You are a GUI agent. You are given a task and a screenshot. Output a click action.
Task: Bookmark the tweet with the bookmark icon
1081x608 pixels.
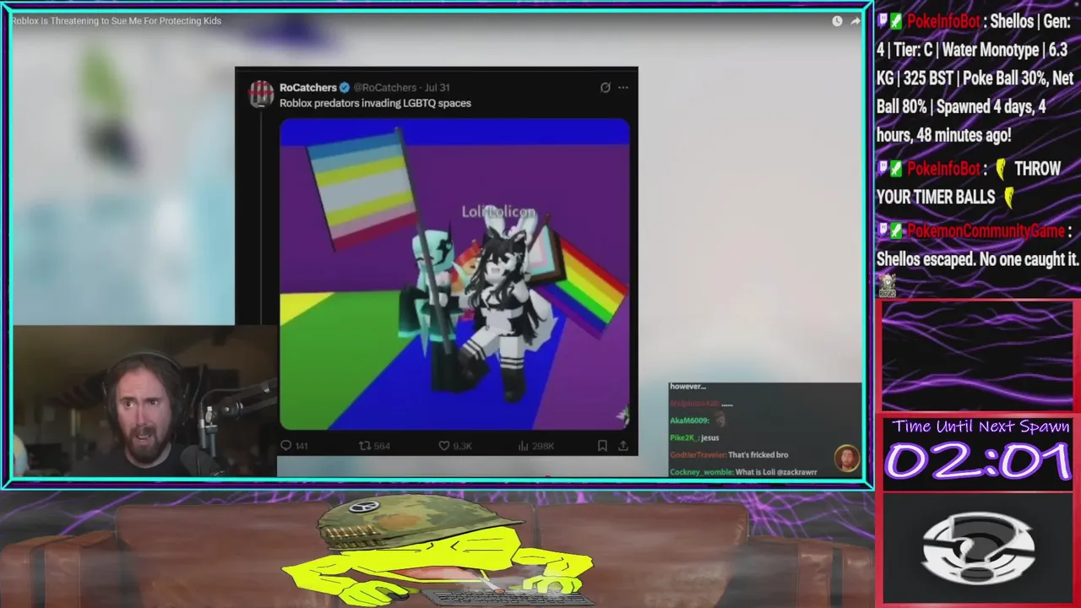(x=602, y=446)
